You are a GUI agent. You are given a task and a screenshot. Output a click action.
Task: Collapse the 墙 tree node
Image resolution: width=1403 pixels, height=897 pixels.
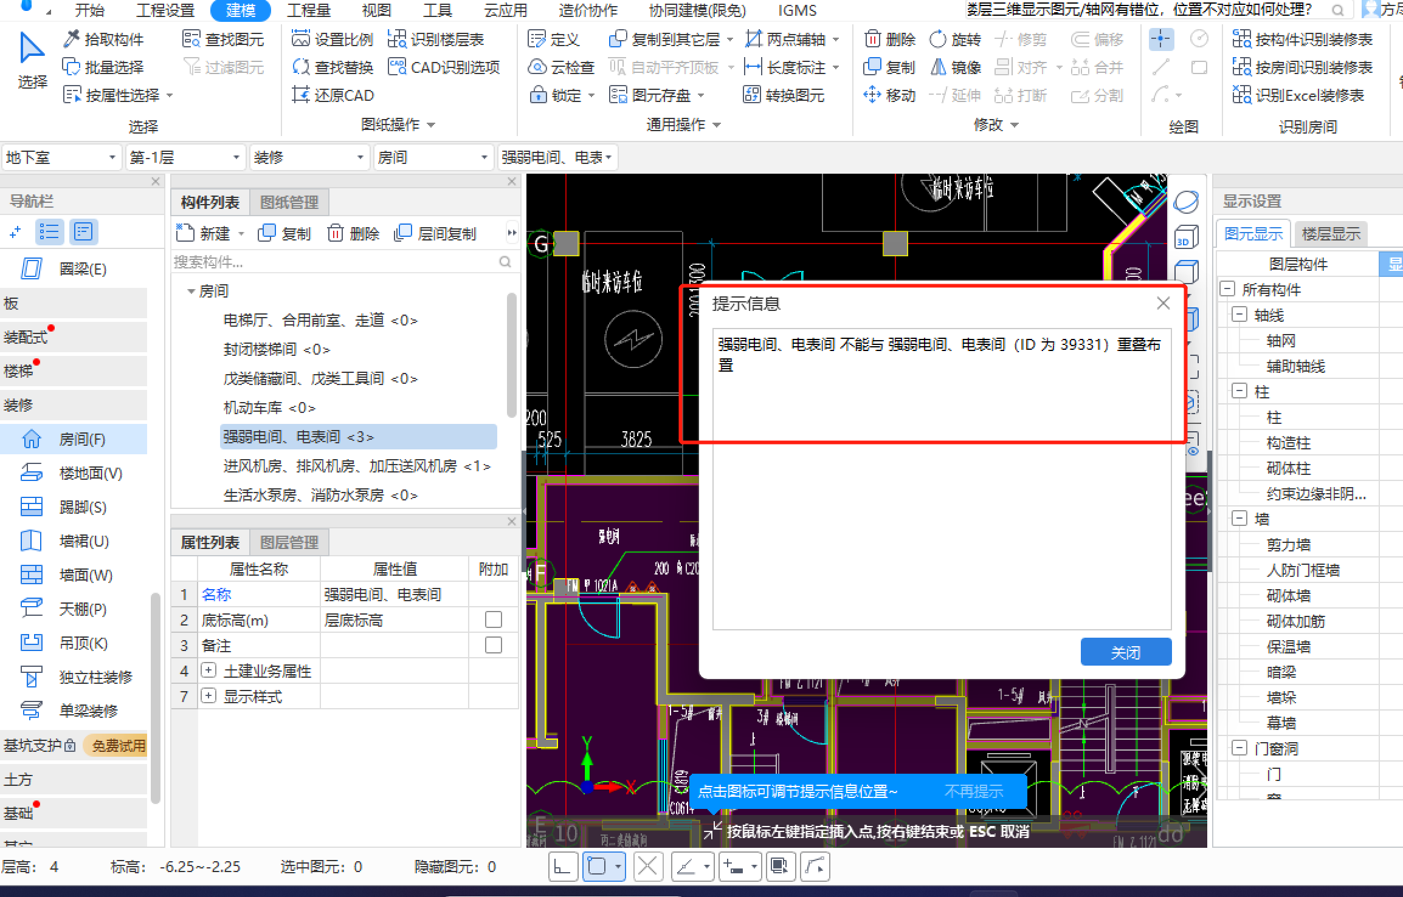coord(1239,519)
